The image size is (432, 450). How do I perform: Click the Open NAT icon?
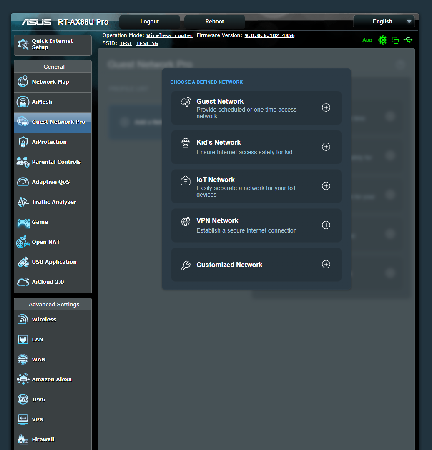[x=23, y=242]
